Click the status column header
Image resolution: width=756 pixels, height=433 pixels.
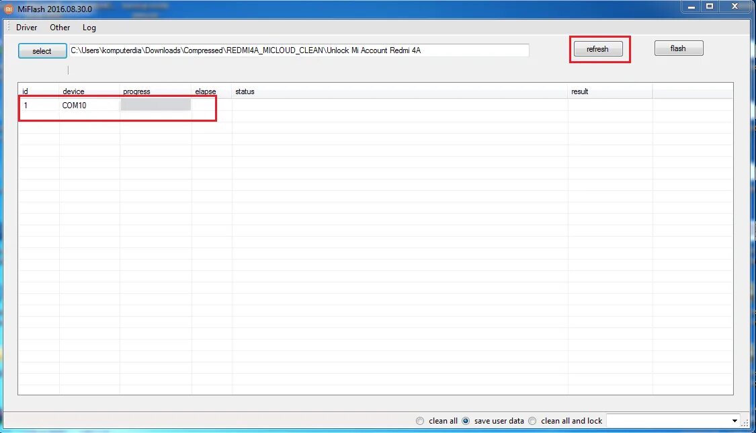coord(244,91)
